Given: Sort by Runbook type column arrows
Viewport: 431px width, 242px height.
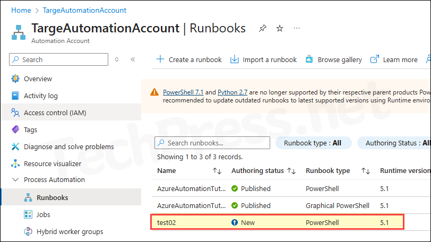Looking at the screenshot, I should click(x=366, y=171).
